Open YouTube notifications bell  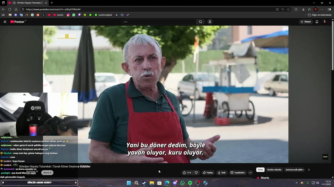click(x=317, y=22)
